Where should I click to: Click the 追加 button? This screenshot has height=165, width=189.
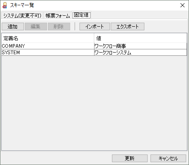point(13,26)
